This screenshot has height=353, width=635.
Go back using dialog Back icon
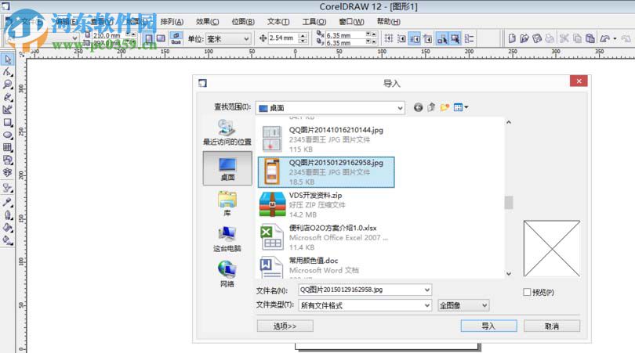coord(419,107)
